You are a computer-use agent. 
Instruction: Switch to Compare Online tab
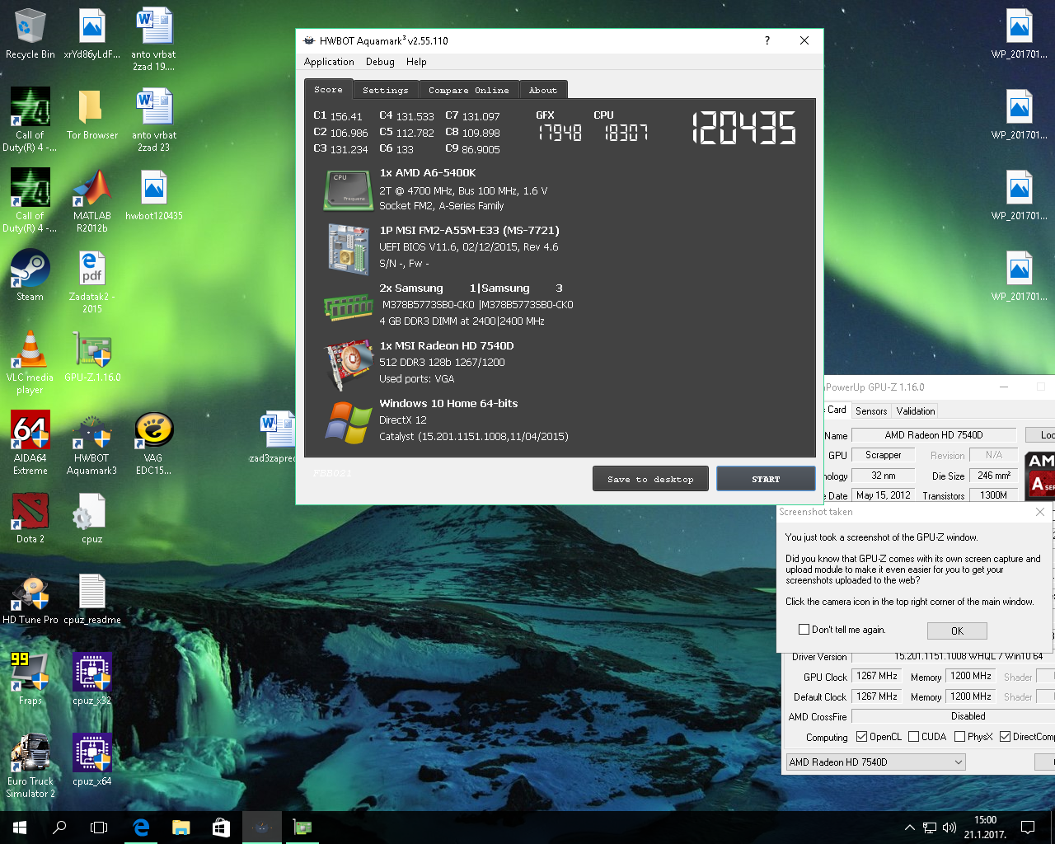pyautogui.click(x=469, y=90)
